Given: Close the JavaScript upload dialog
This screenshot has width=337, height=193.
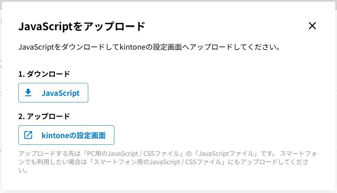Looking at the screenshot, I should 312,26.
